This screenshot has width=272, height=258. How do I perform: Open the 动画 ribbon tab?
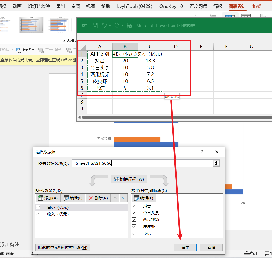17,6
